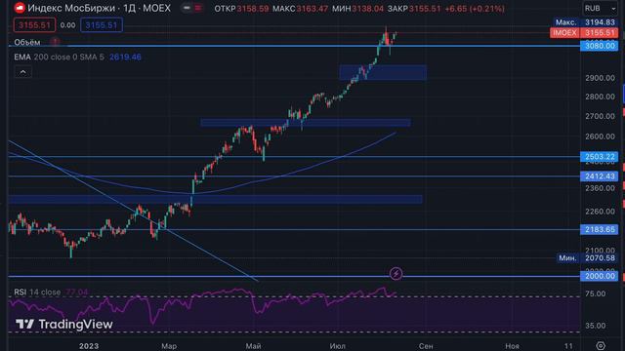Click the Ноя label on time axis

click(512, 346)
